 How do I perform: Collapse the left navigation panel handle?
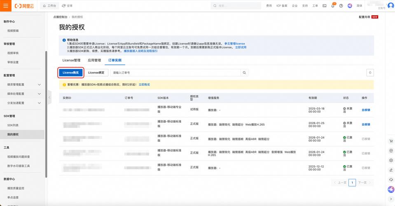pos(49,97)
